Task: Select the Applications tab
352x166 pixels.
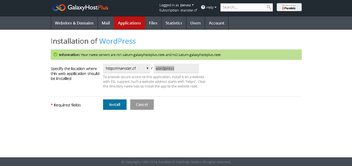Action: (129, 23)
